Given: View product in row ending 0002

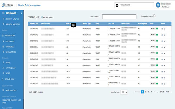Looking at the screenshot, I should tap(162, 35).
